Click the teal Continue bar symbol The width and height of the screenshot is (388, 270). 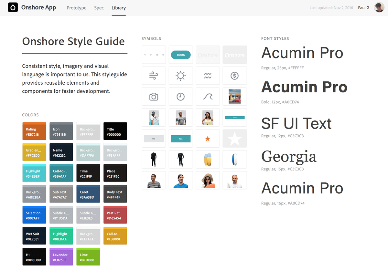point(234,117)
